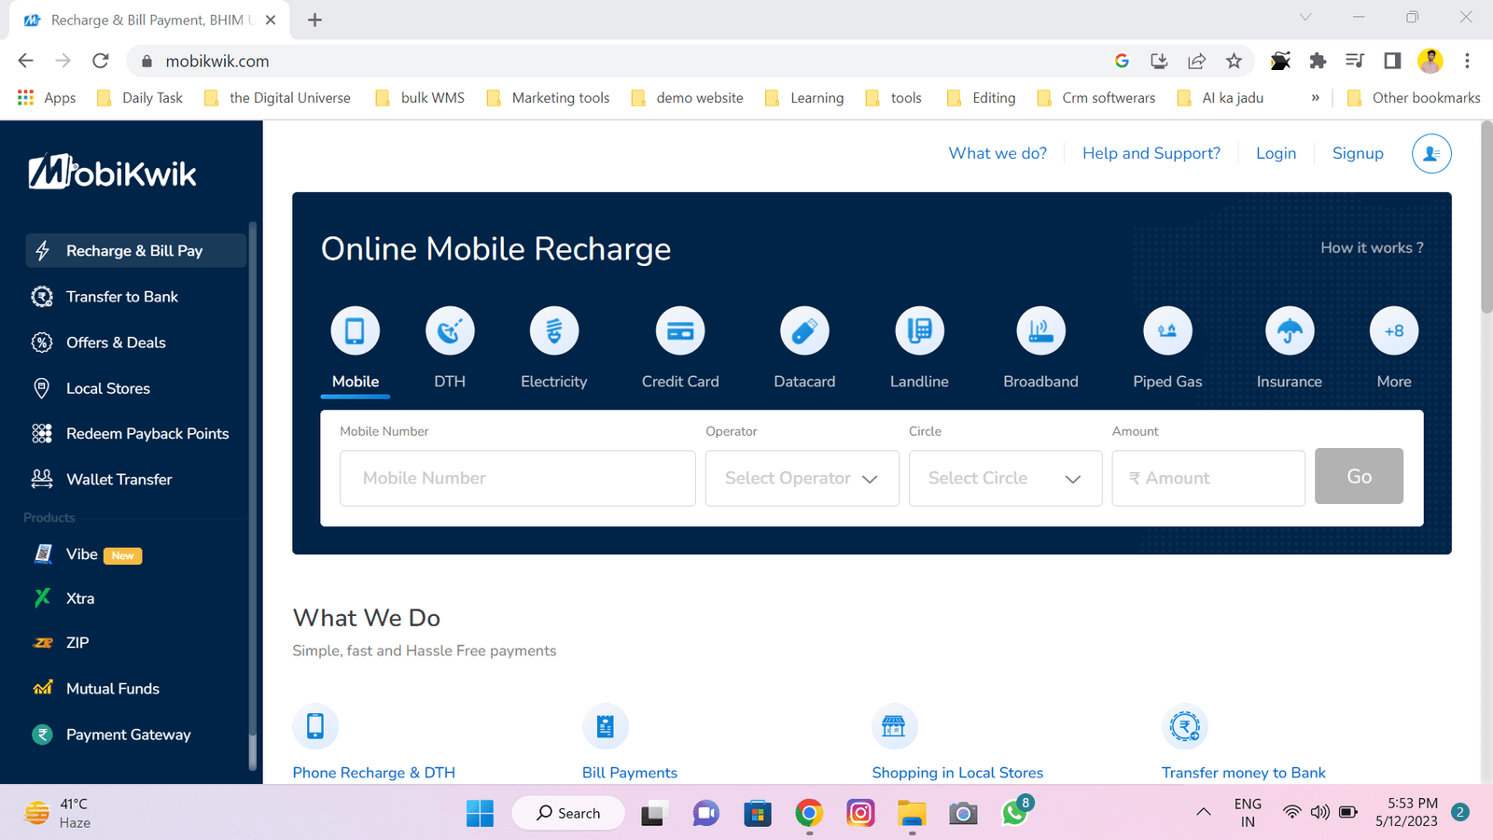This screenshot has height=840, width=1493.
Task: Click the taskbar Search box
Action: [568, 813]
